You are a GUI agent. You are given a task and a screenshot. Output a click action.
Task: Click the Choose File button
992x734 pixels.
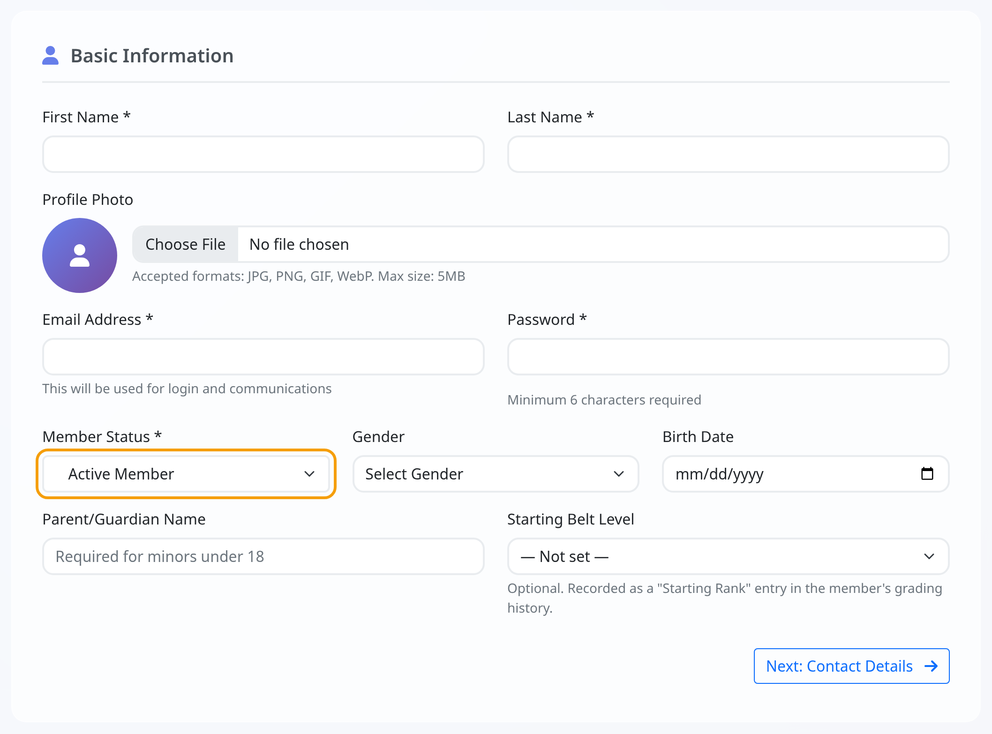(185, 244)
